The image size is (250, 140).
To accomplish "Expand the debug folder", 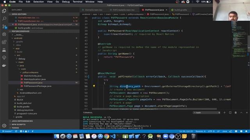I will [21, 59].
